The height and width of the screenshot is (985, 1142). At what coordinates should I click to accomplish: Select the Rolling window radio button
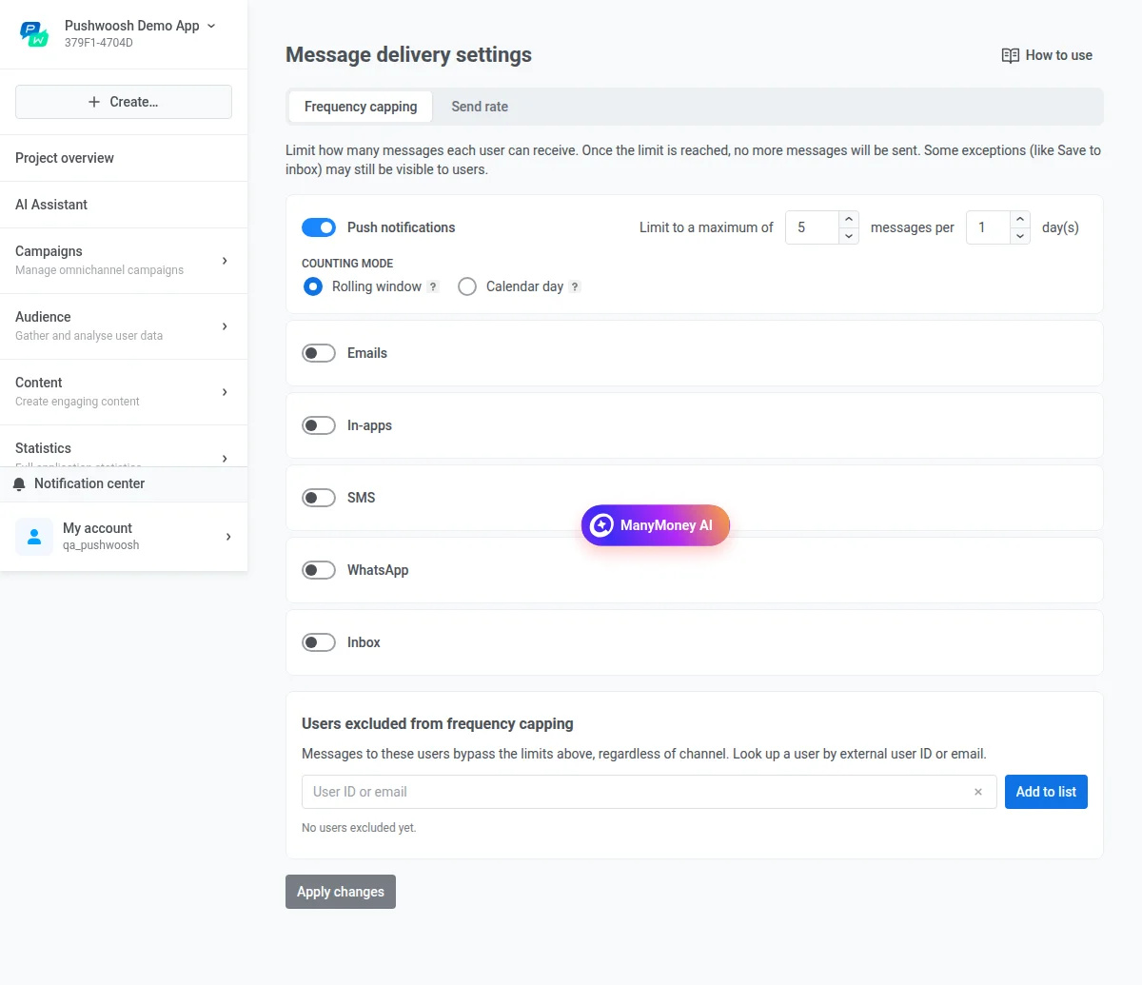pos(313,286)
